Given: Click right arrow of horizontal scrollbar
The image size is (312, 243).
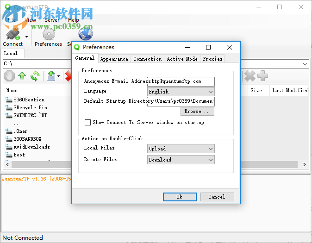Looking at the screenshot, I should click(305, 165).
